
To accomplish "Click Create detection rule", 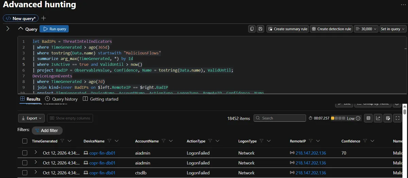I will pos(331,29).
